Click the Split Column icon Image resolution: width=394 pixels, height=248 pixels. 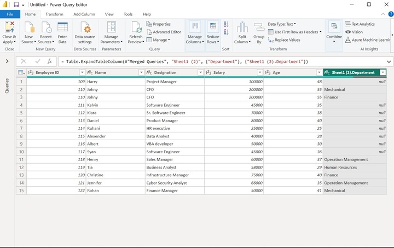pos(241,27)
